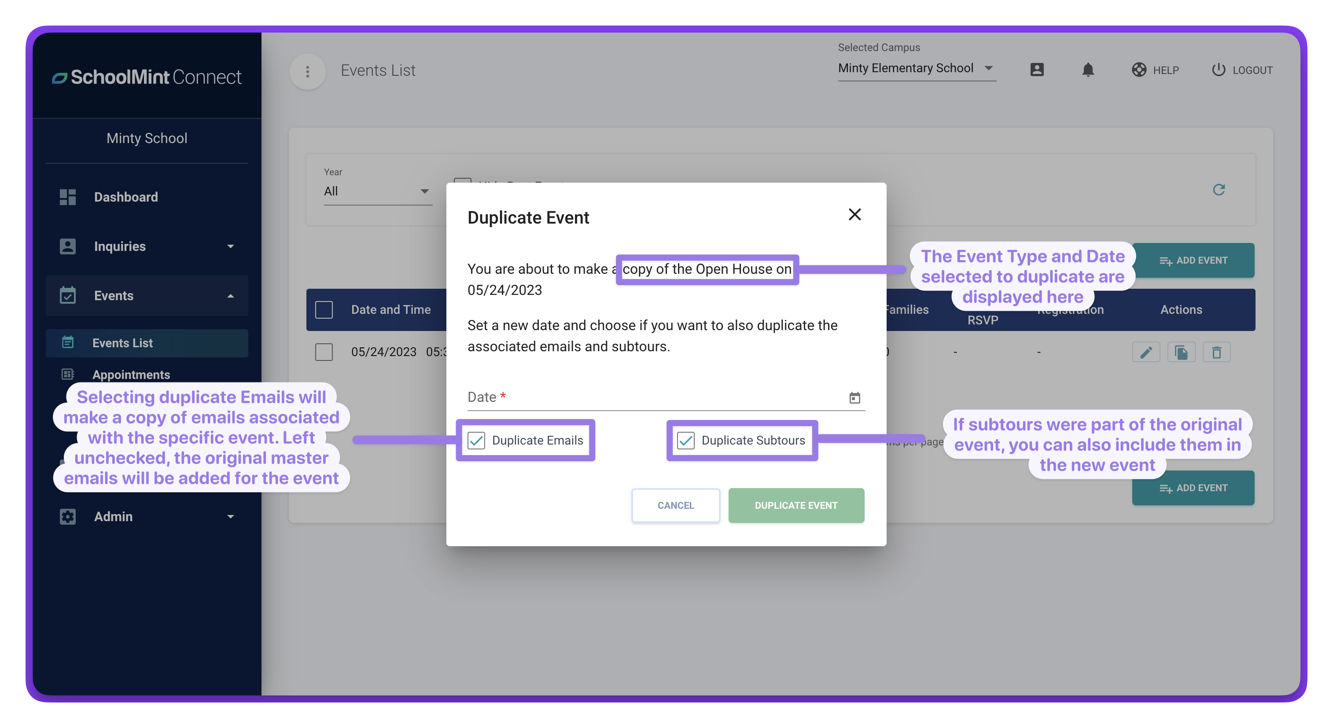Open the Year filter dropdown
The width and height of the screenshot is (1333, 728).
(377, 191)
